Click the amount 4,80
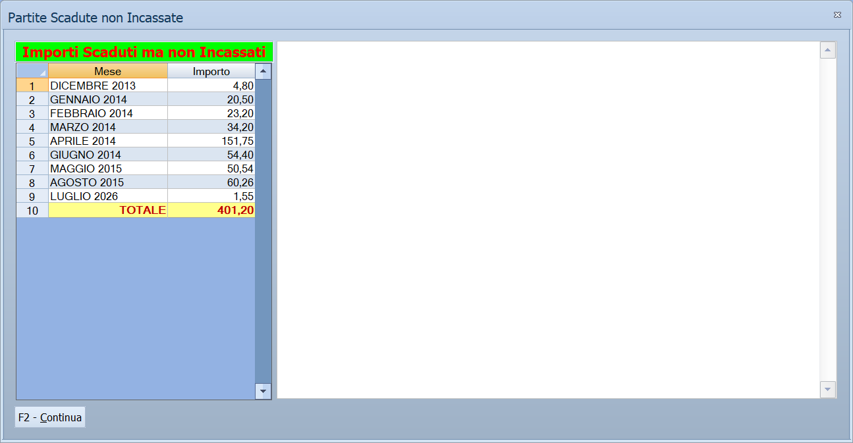The width and height of the screenshot is (853, 443). 211,86
